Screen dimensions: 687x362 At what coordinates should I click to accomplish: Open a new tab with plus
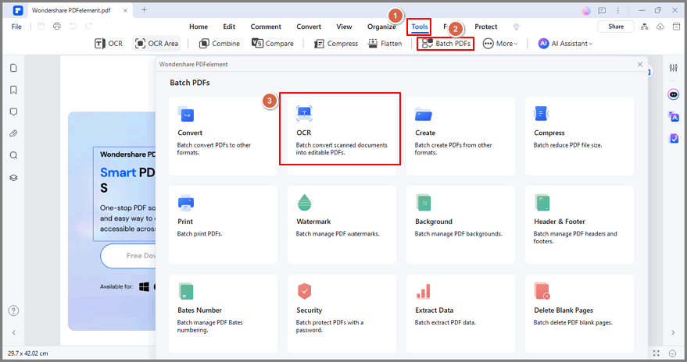144,10
